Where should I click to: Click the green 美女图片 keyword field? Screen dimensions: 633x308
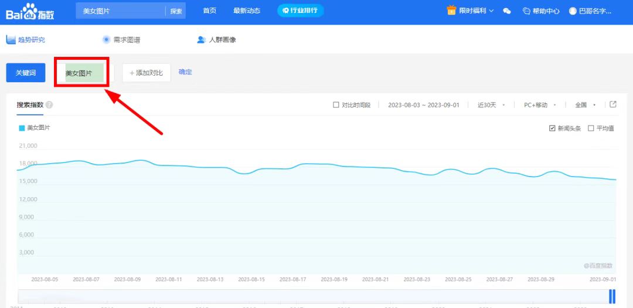[84, 73]
